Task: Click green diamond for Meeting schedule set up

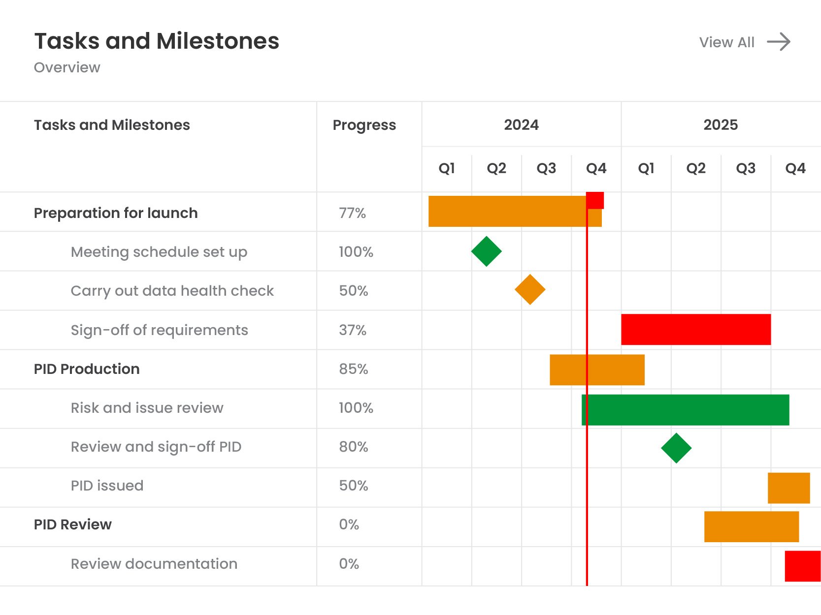Action: tap(486, 251)
